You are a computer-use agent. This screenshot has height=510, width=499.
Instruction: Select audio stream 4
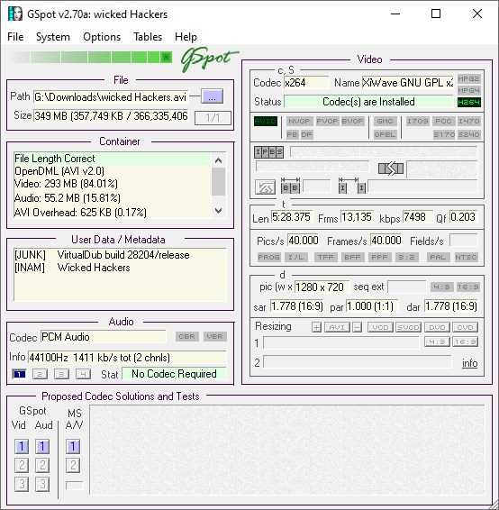[83, 374]
